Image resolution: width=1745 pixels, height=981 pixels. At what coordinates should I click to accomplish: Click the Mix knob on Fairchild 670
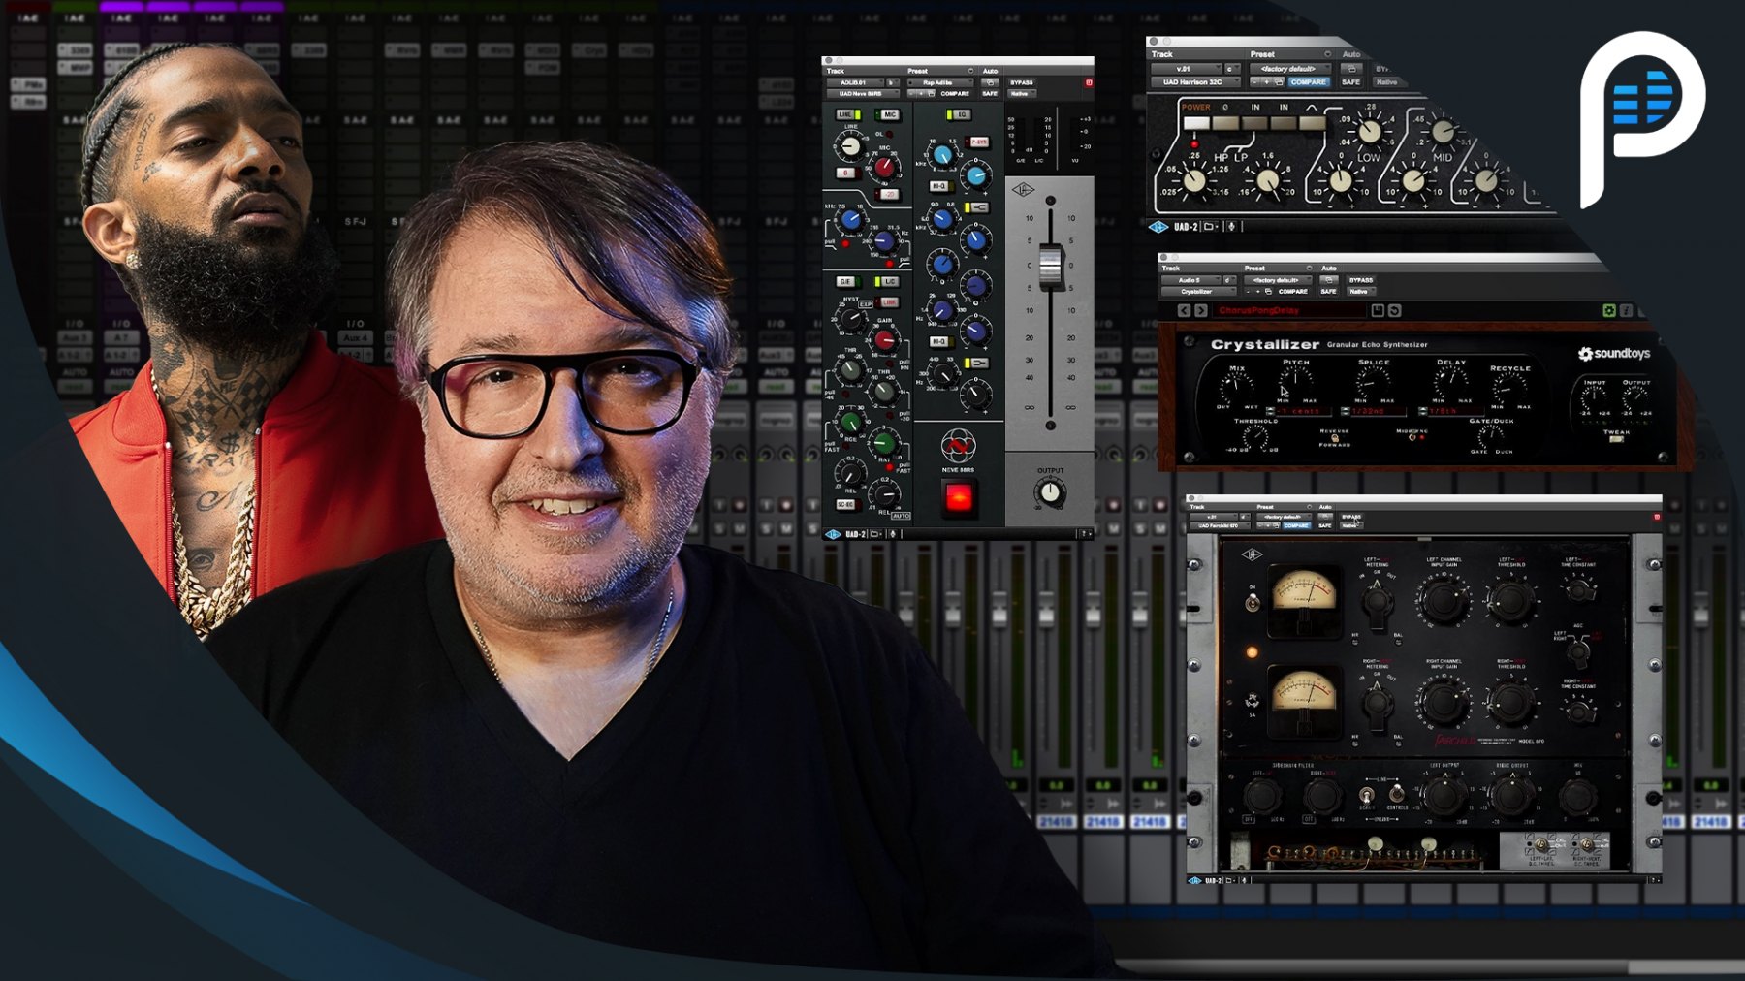coord(1577,797)
